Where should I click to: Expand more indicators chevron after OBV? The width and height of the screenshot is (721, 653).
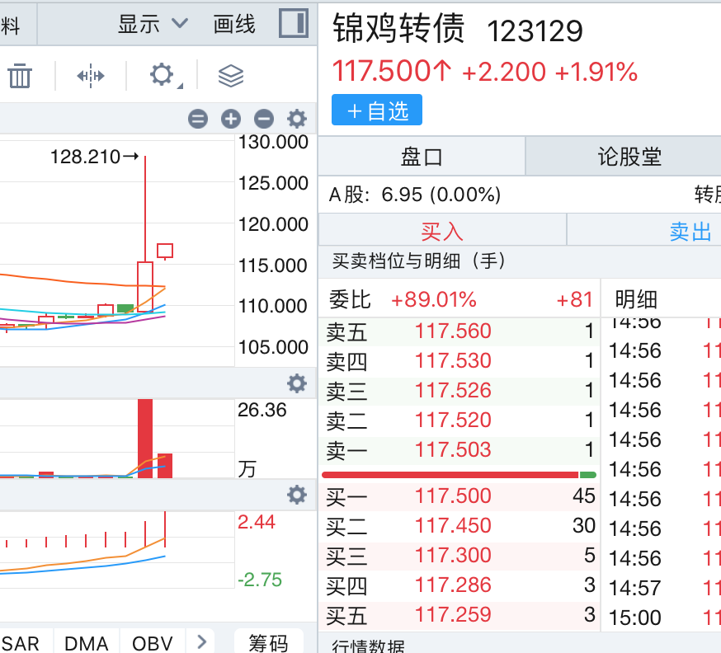tap(200, 641)
